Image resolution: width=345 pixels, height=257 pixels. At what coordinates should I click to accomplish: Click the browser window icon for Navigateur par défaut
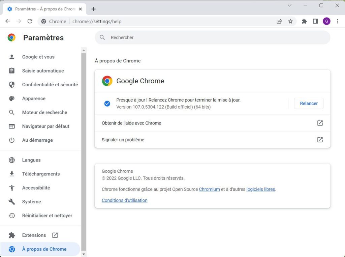pyautogui.click(x=12, y=126)
